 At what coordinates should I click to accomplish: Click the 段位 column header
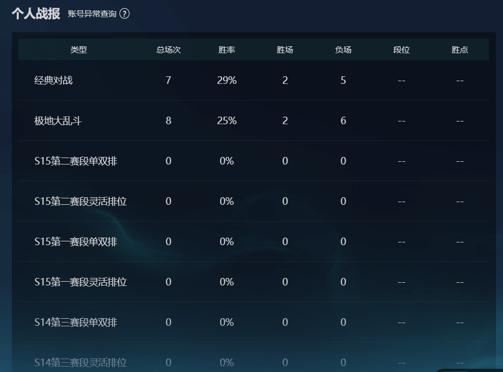point(402,49)
